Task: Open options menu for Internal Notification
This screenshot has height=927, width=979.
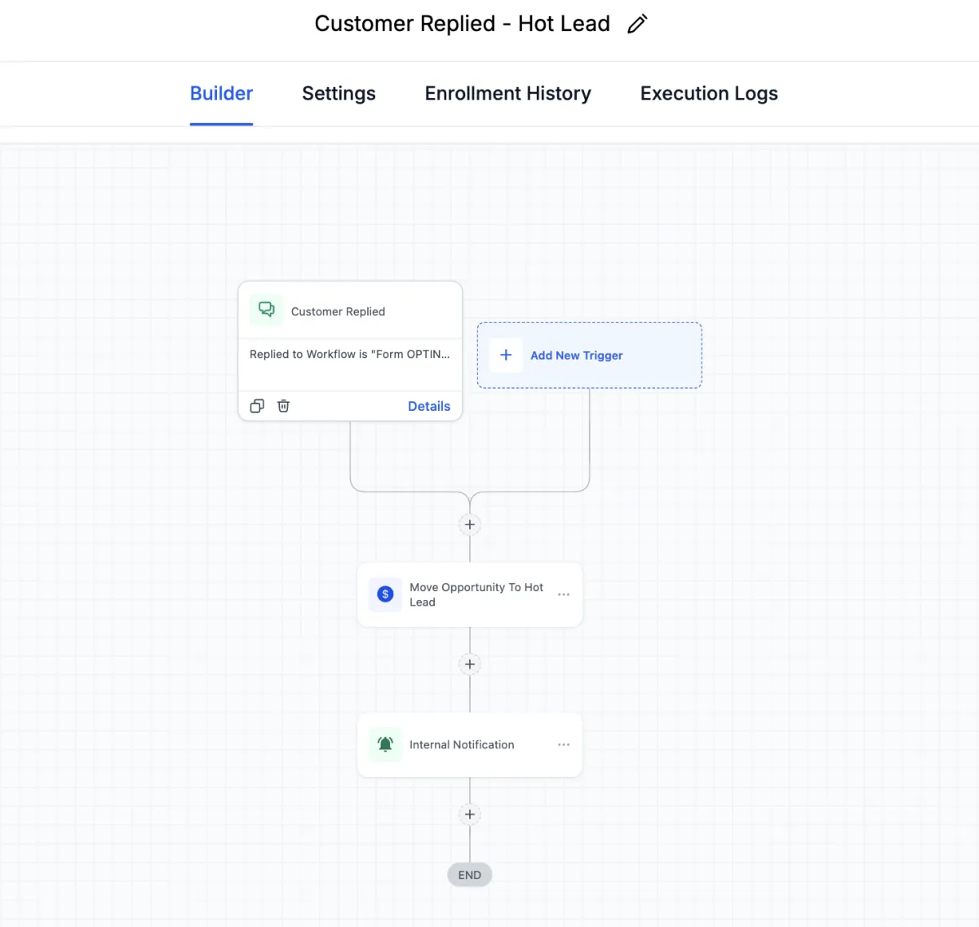Action: 564,744
